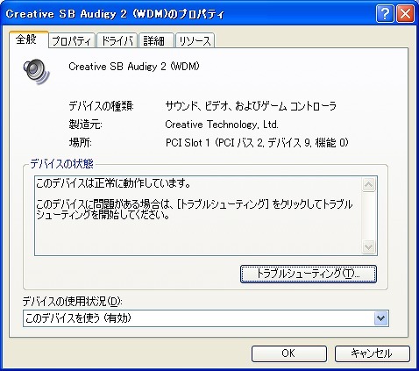The width and height of the screenshot is (419, 371).
Task: Switch to the 全般 tab
Action: click(x=28, y=39)
